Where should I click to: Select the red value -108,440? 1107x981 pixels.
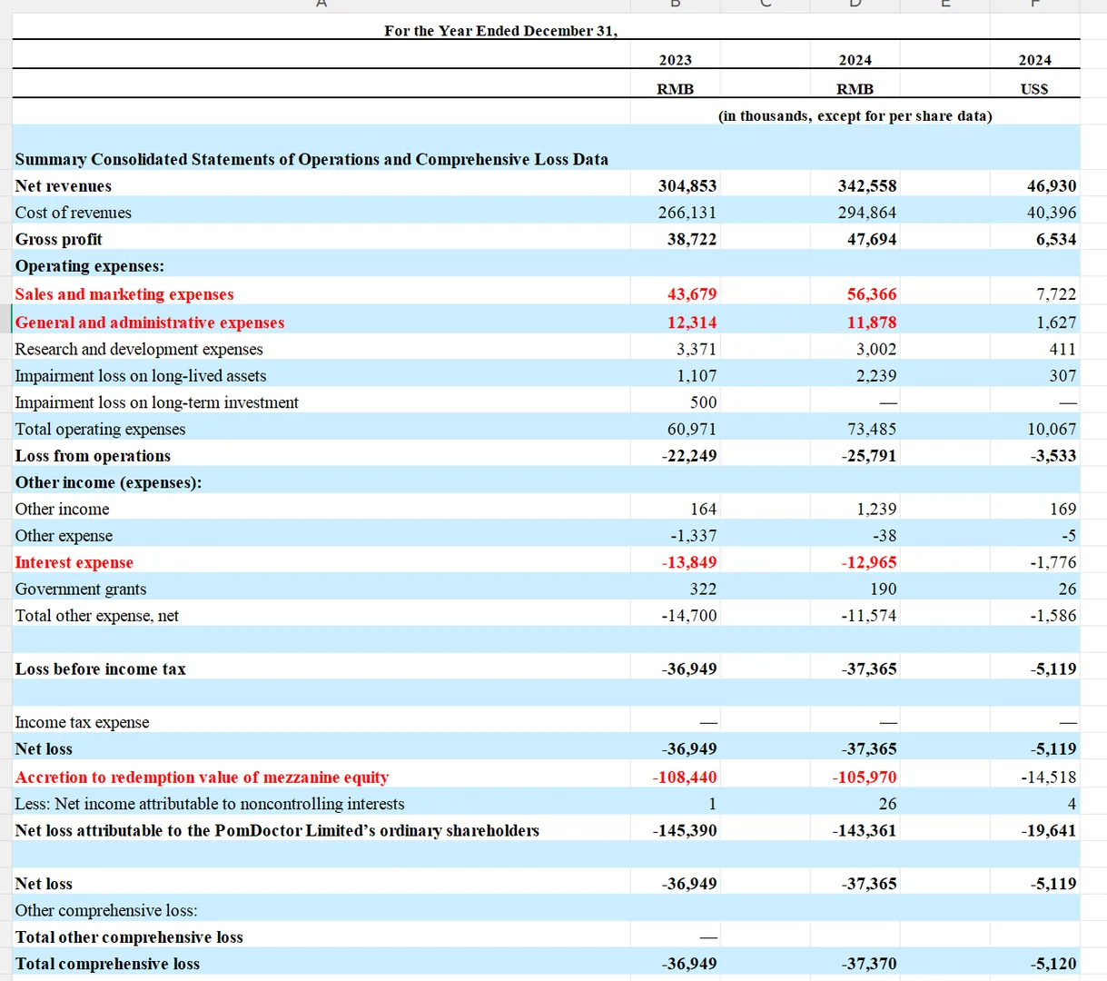coord(685,778)
